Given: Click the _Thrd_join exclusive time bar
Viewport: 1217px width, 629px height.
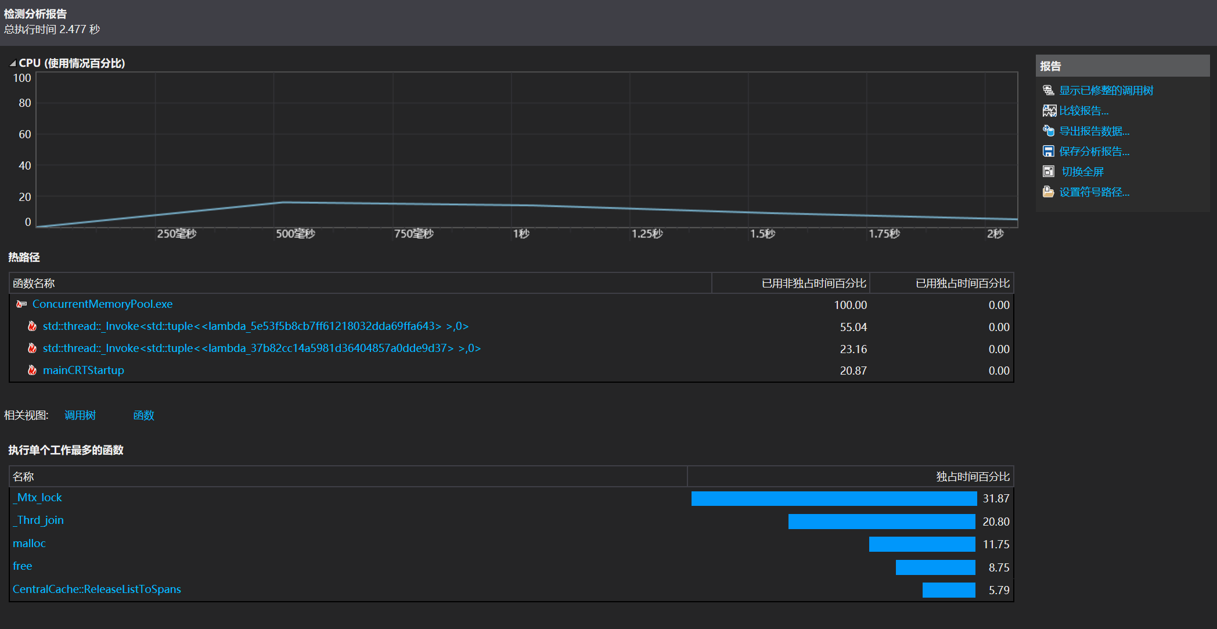Looking at the screenshot, I should coord(881,522).
